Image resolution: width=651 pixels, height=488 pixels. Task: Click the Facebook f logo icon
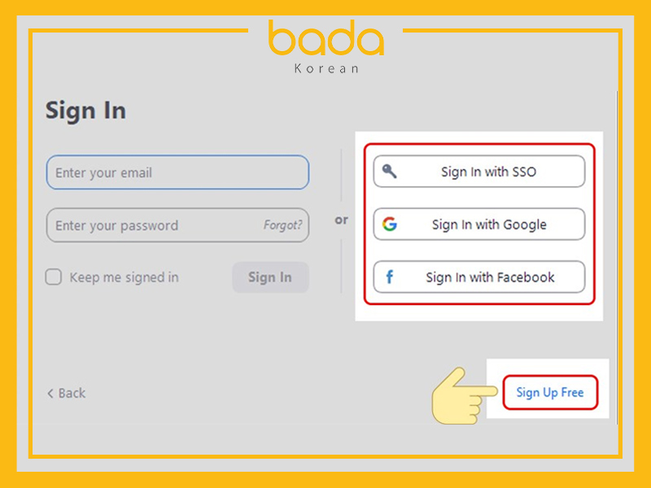coord(390,277)
